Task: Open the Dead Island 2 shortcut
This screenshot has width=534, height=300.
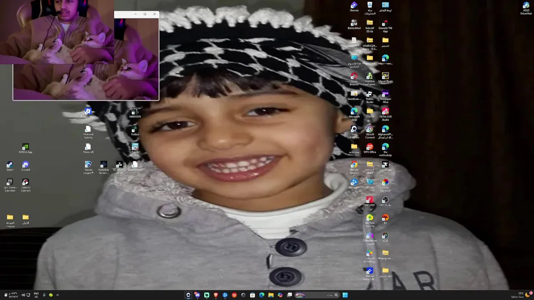Action: [x=135, y=166]
